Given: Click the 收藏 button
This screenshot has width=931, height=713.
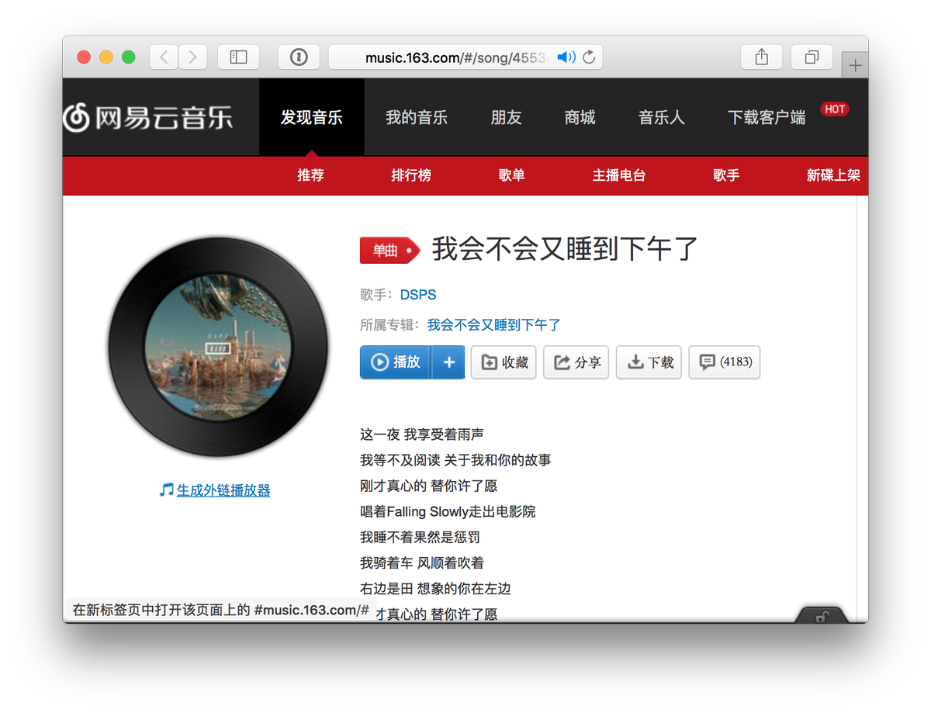Looking at the screenshot, I should click(504, 362).
